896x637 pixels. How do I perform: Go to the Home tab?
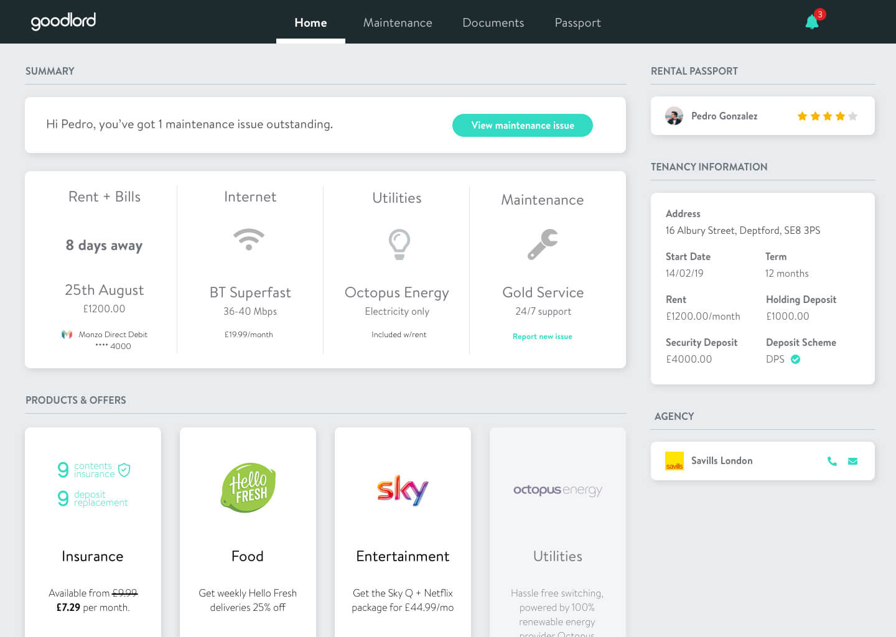pos(310,22)
